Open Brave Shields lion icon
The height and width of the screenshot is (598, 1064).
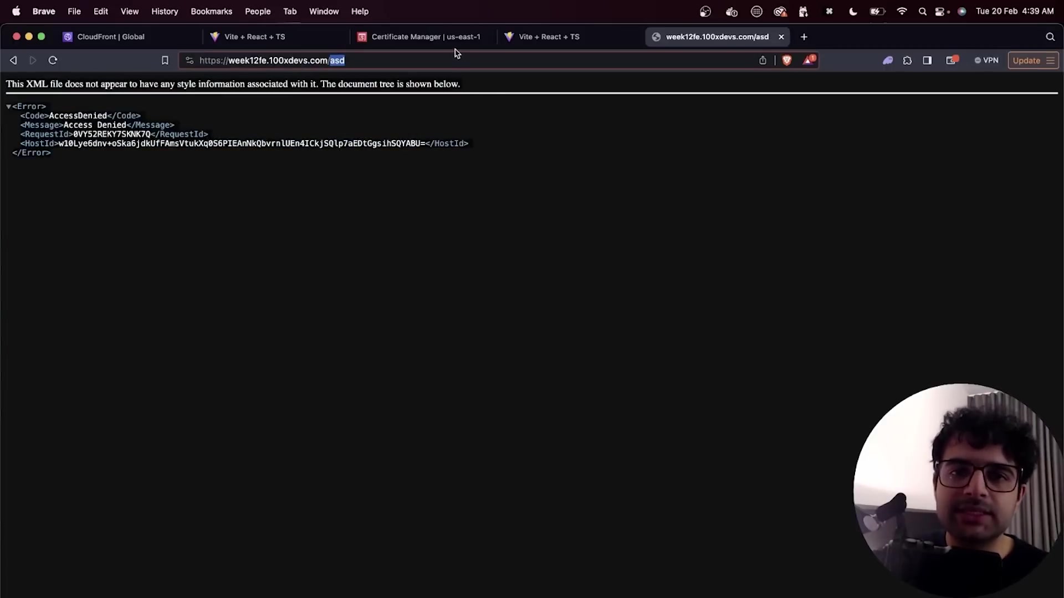[786, 60]
